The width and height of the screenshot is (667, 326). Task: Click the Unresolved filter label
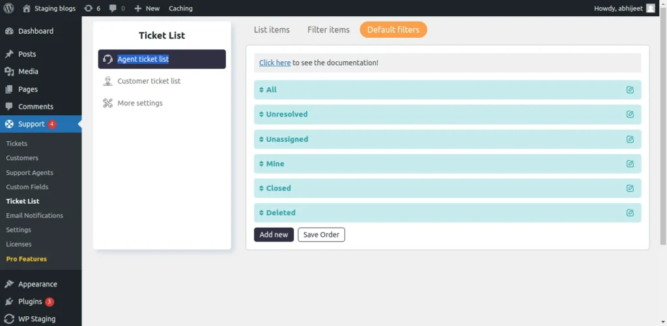point(287,115)
